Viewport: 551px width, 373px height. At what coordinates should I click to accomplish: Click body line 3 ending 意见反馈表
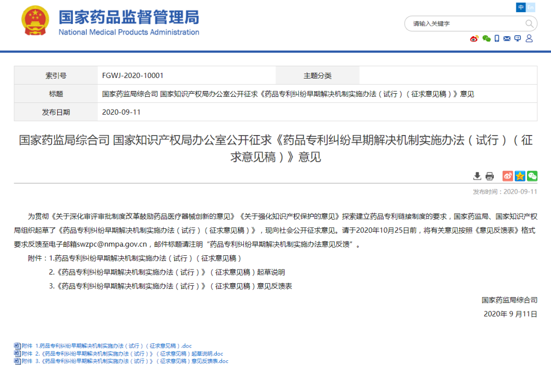tap(170, 286)
